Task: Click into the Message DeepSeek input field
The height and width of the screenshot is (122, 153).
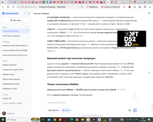Action: 92,103
